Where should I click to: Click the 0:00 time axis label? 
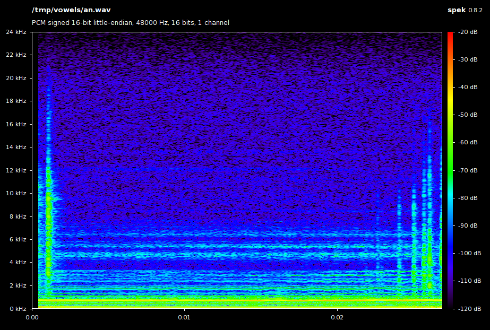tap(32, 318)
